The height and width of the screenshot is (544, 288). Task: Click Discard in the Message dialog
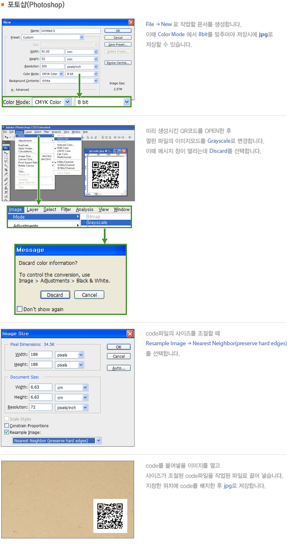(55, 295)
